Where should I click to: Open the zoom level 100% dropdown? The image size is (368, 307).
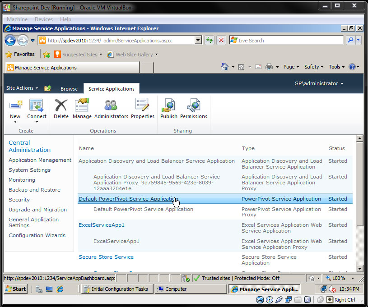point(353,279)
